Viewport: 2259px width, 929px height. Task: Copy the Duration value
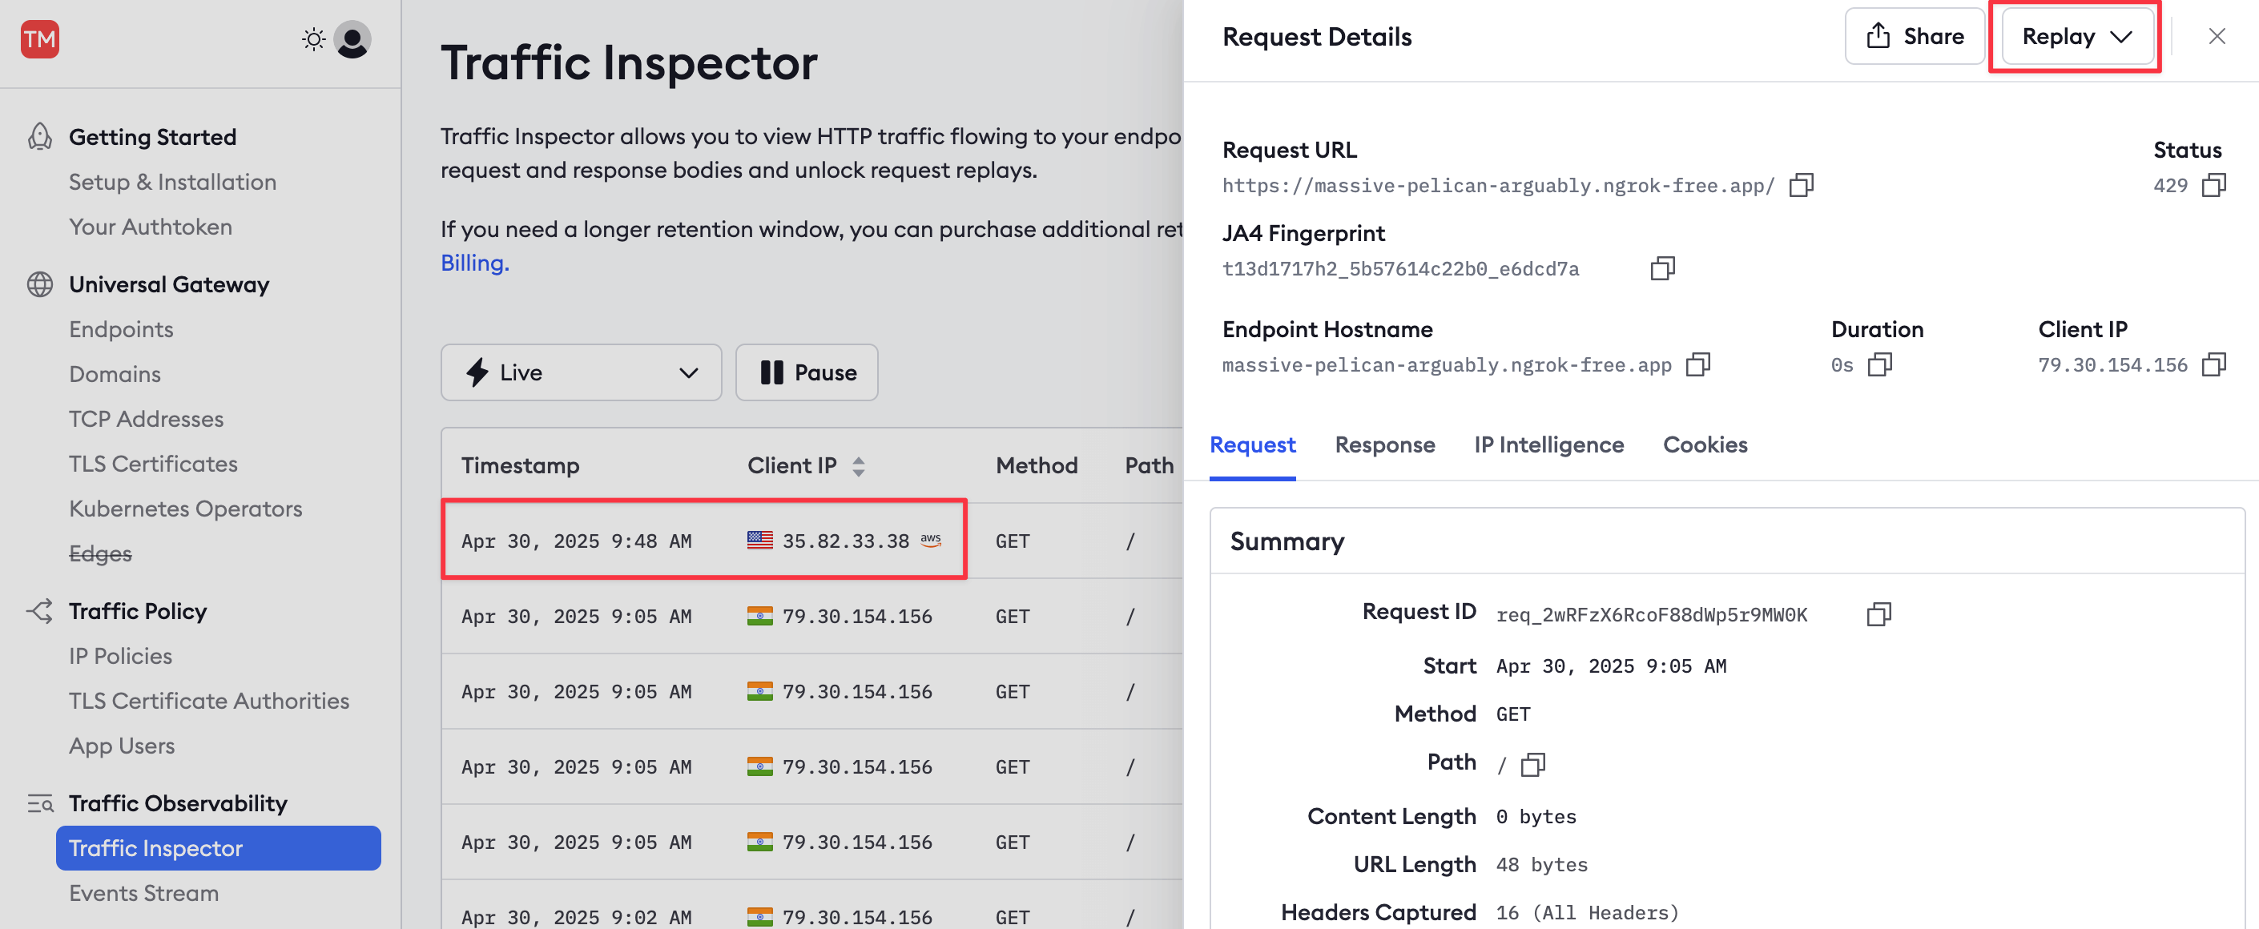pos(1879,364)
